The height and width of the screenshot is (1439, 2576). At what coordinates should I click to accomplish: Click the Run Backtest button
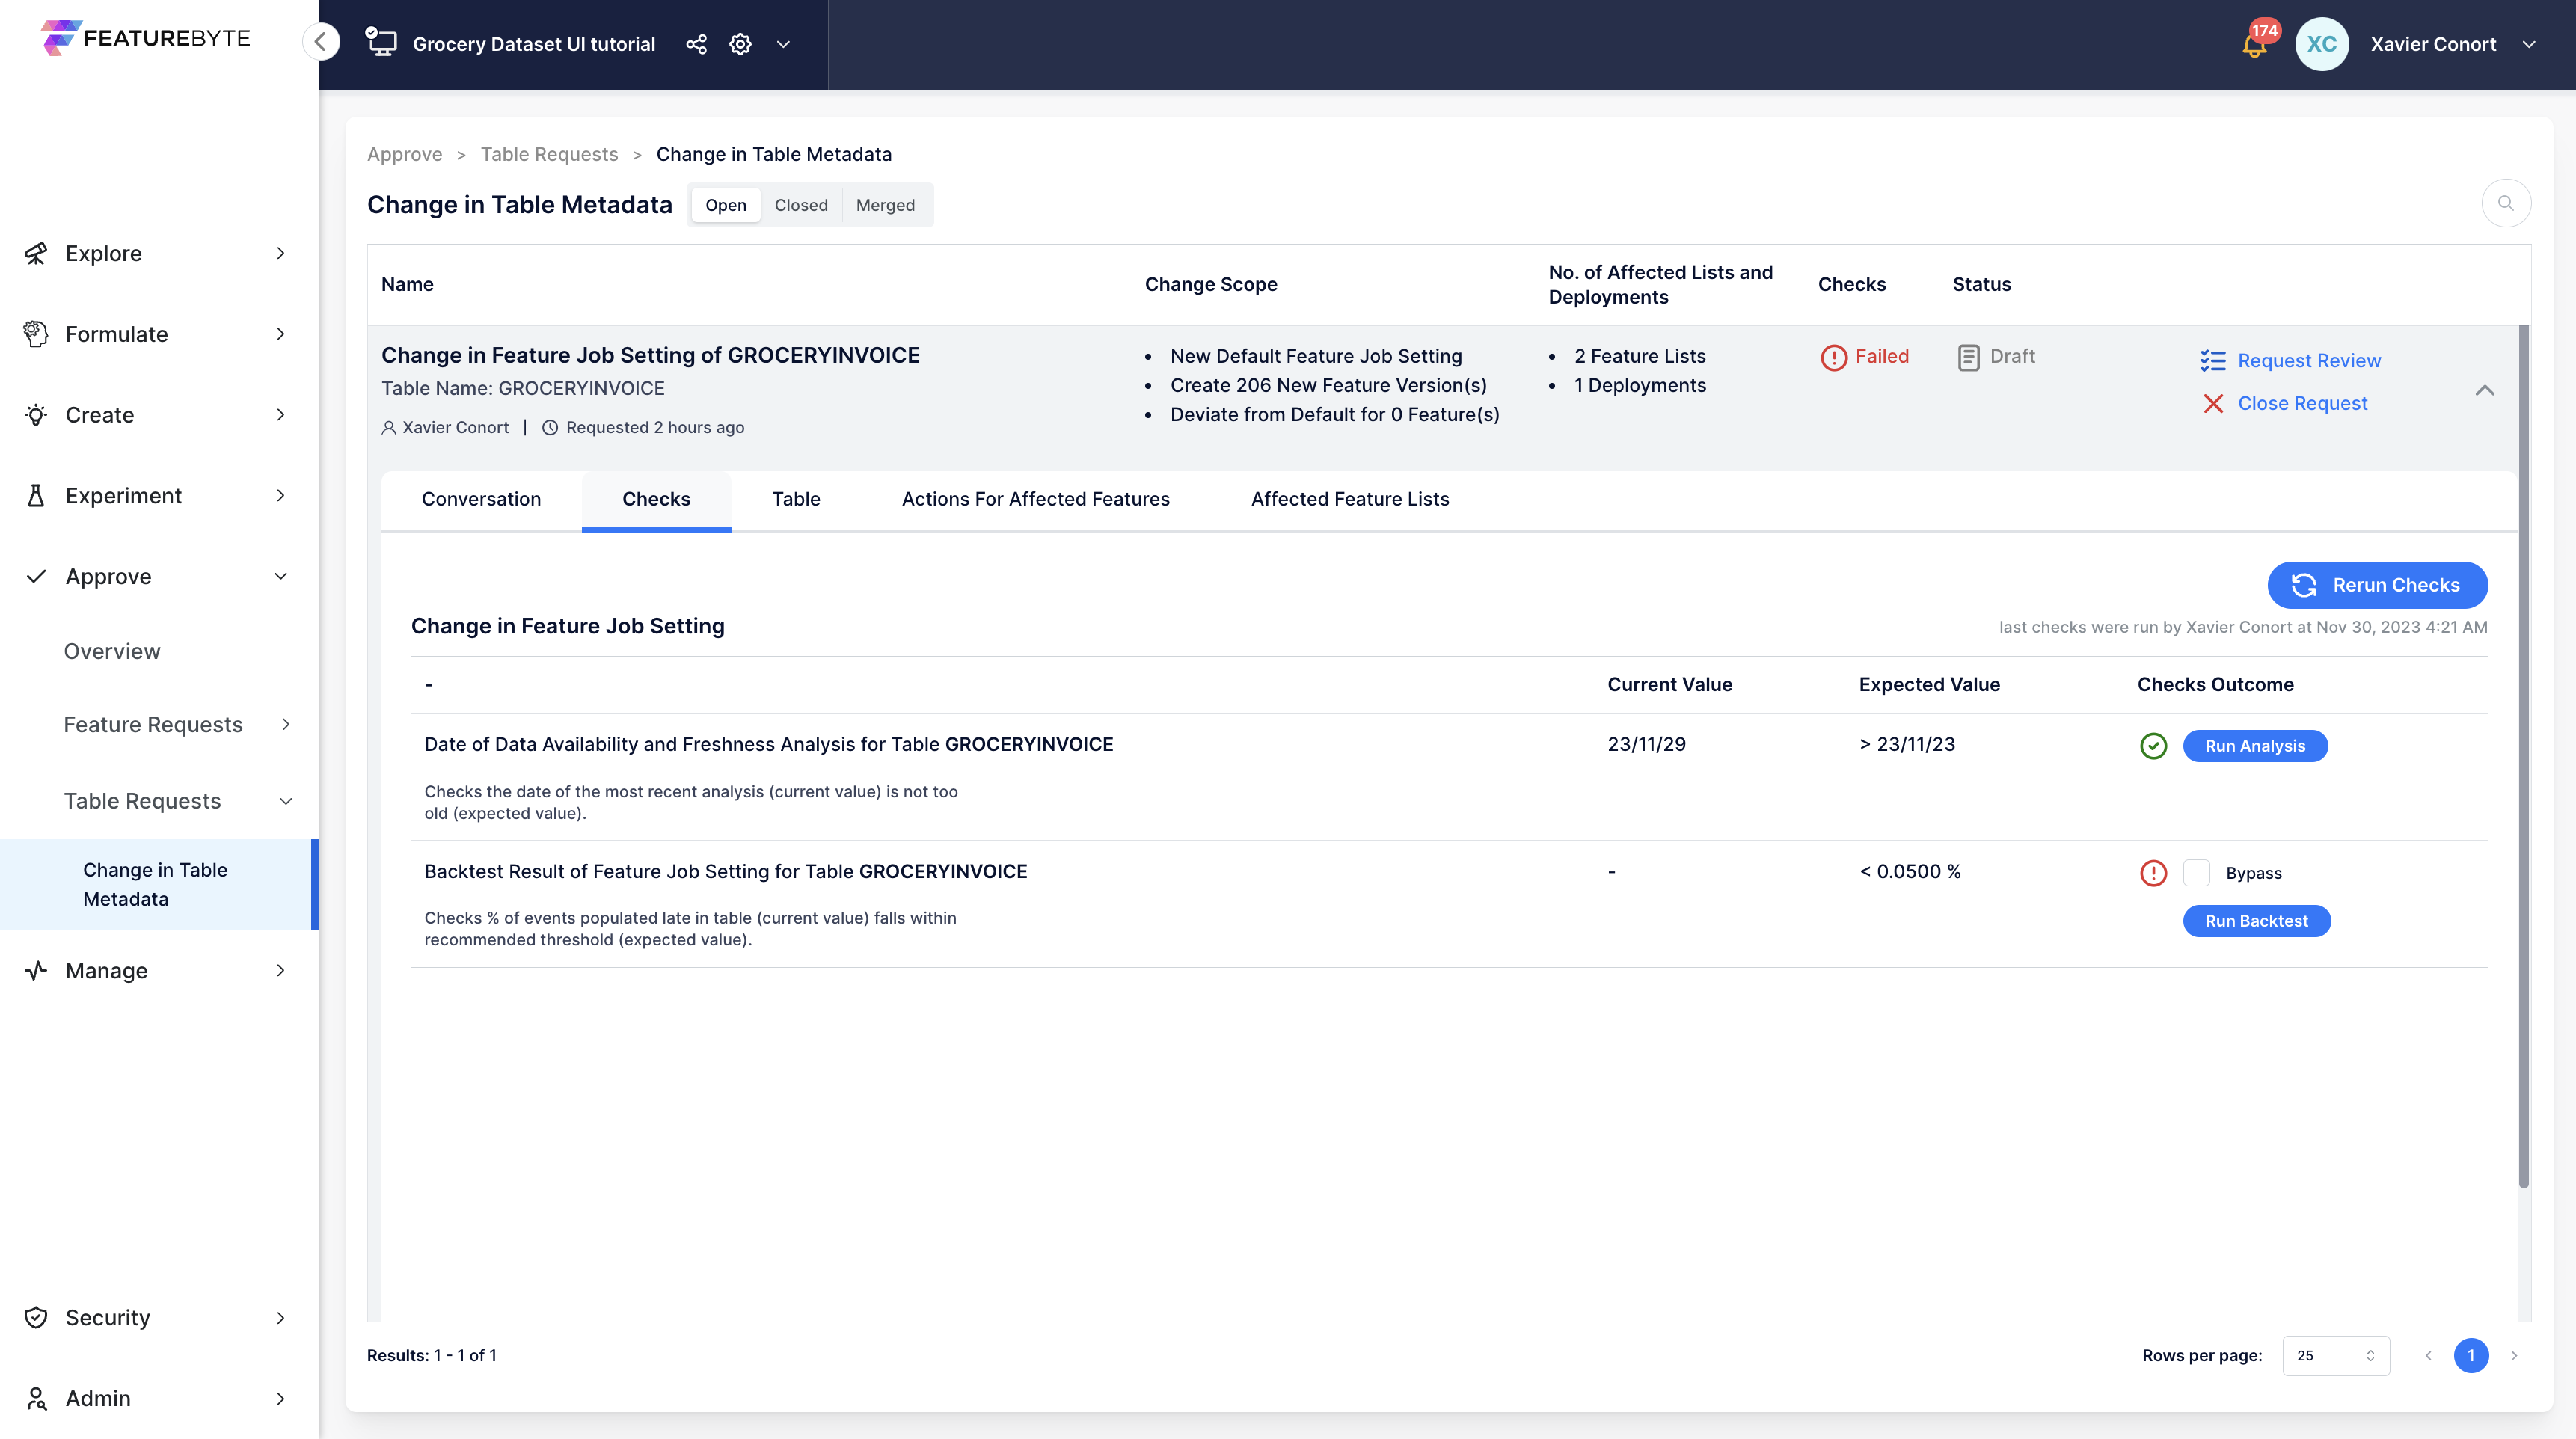point(2256,921)
